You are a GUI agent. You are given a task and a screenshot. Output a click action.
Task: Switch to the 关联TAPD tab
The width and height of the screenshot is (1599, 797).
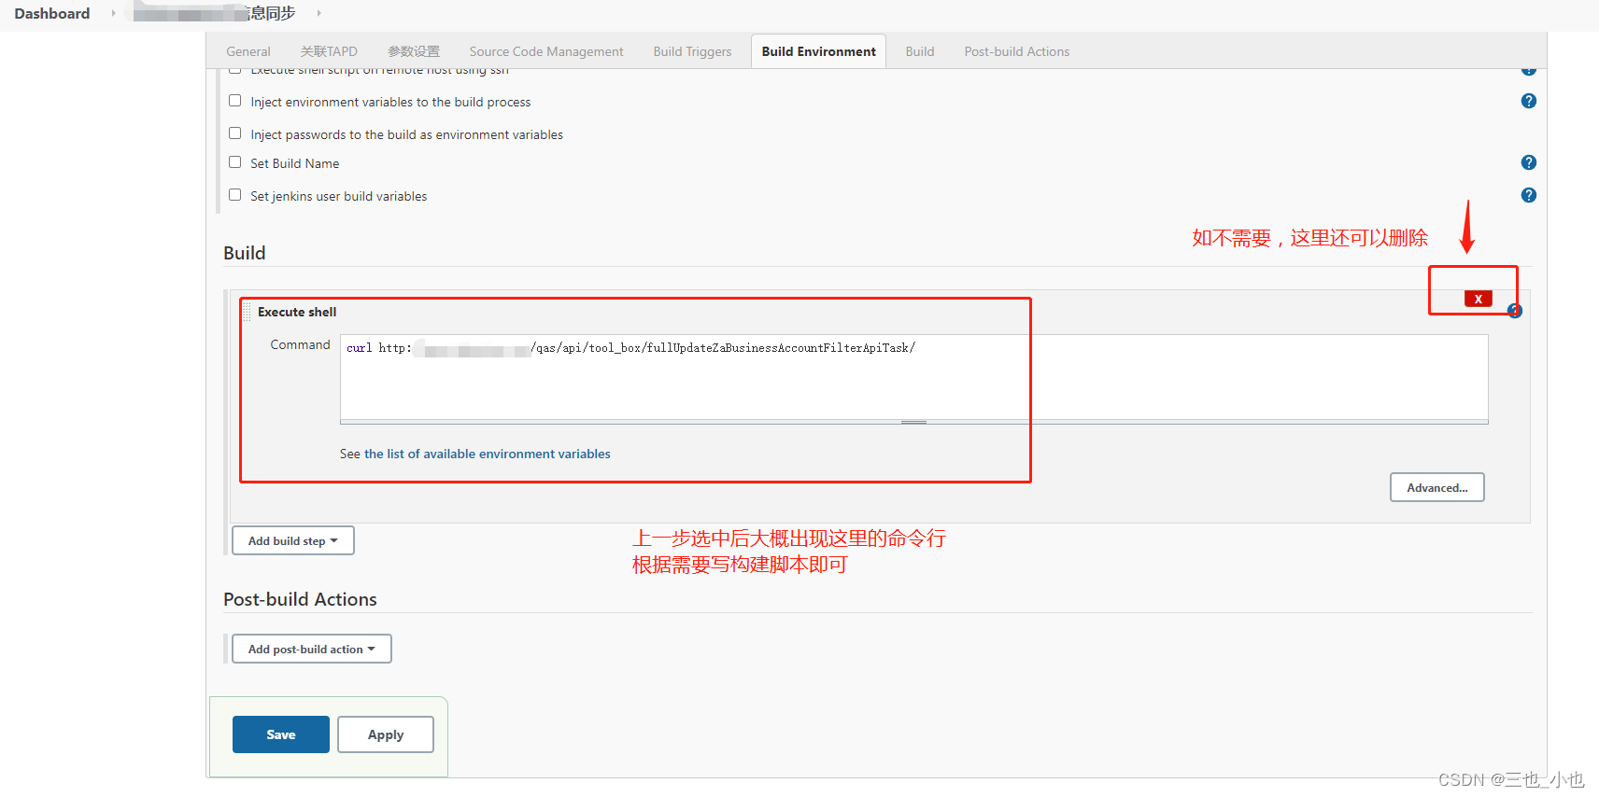pyautogui.click(x=329, y=51)
